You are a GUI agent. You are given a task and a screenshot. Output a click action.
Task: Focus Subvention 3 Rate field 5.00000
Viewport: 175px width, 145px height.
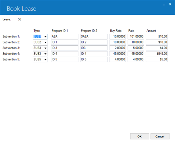pos(136,48)
